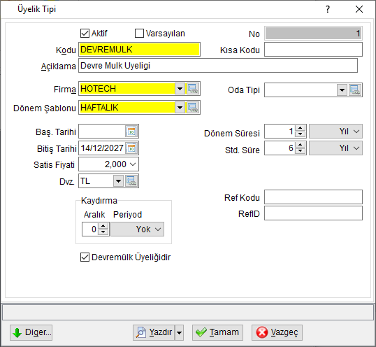Expand the Periyod Yok dropdown
The image size is (376, 347).
point(138,229)
